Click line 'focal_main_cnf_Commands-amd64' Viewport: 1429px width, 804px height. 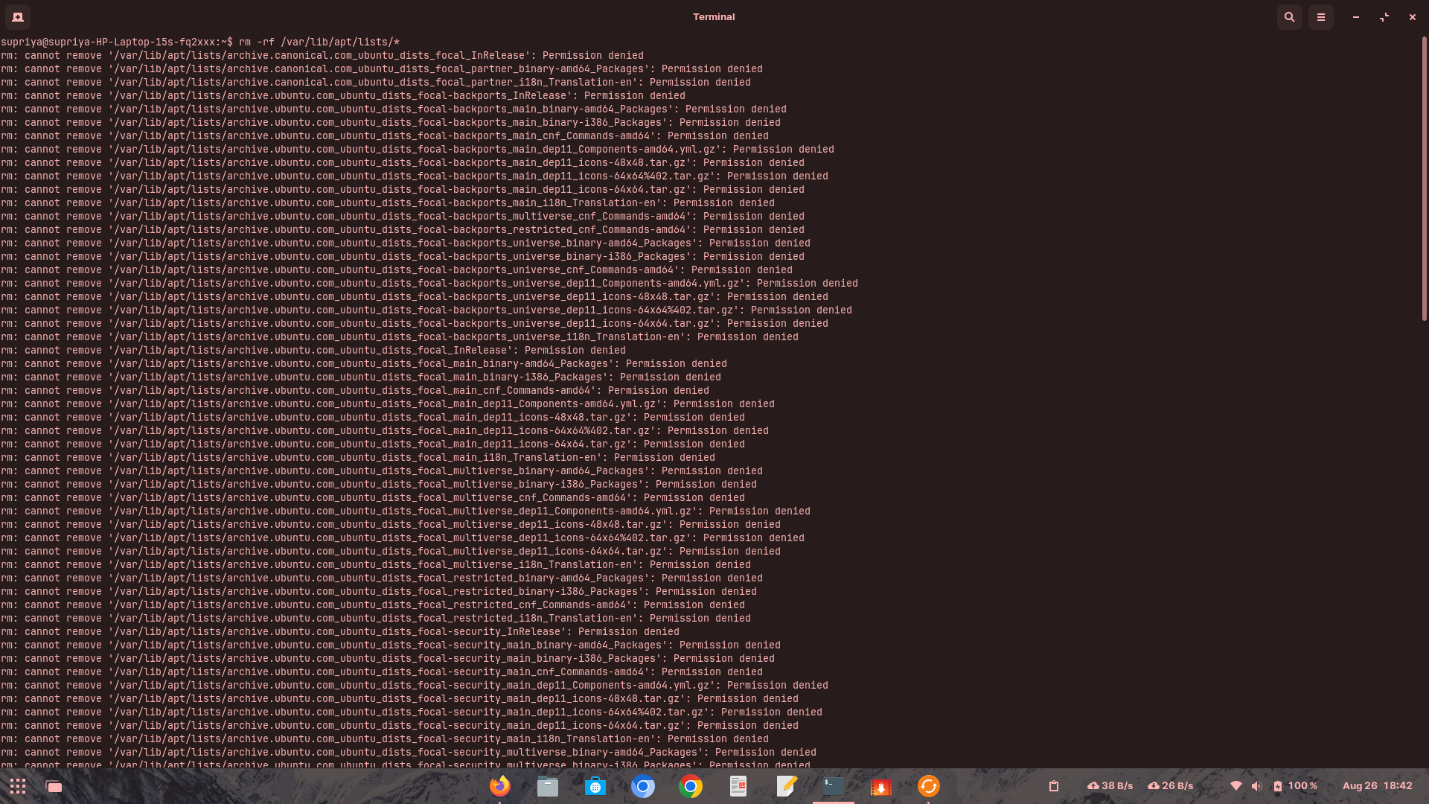click(355, 390)
